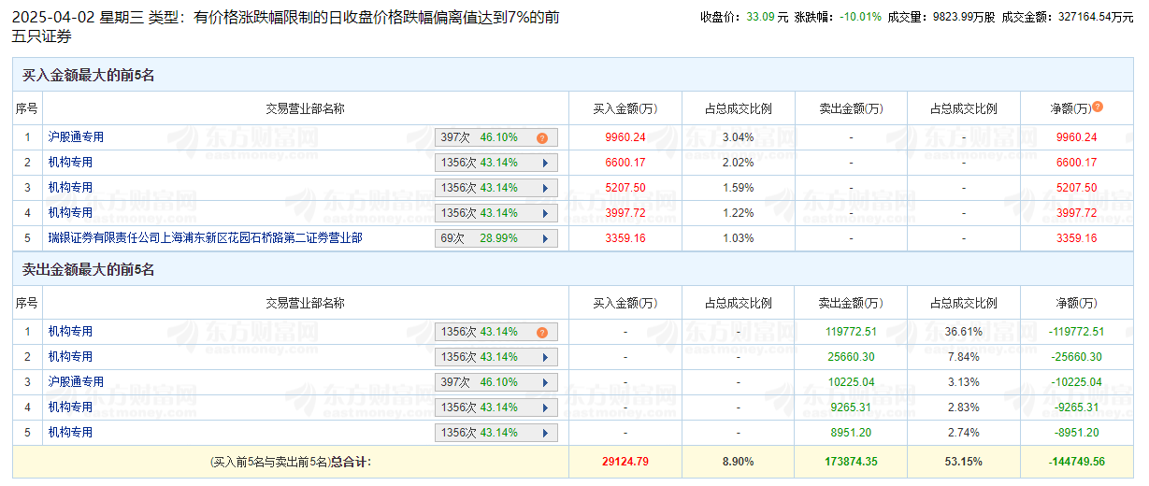Click the 69次 28.99% stats box
The image size is (1149, 486).
pos(496,238)
